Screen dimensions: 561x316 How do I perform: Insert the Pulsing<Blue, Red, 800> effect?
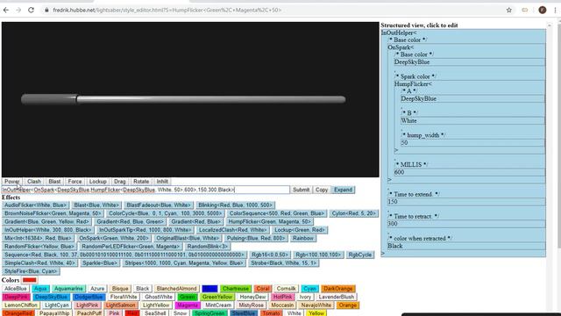pyautogui.click(x=256, y=238)
